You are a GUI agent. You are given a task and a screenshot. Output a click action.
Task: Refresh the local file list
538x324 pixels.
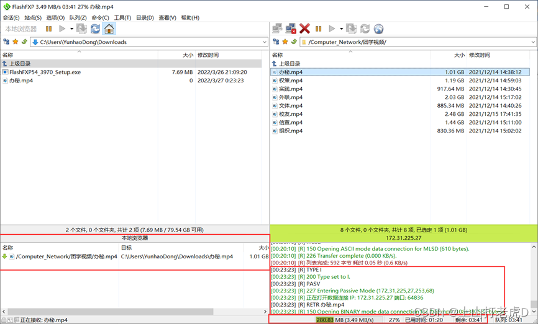pyautogui.click(x=95, y=28)
